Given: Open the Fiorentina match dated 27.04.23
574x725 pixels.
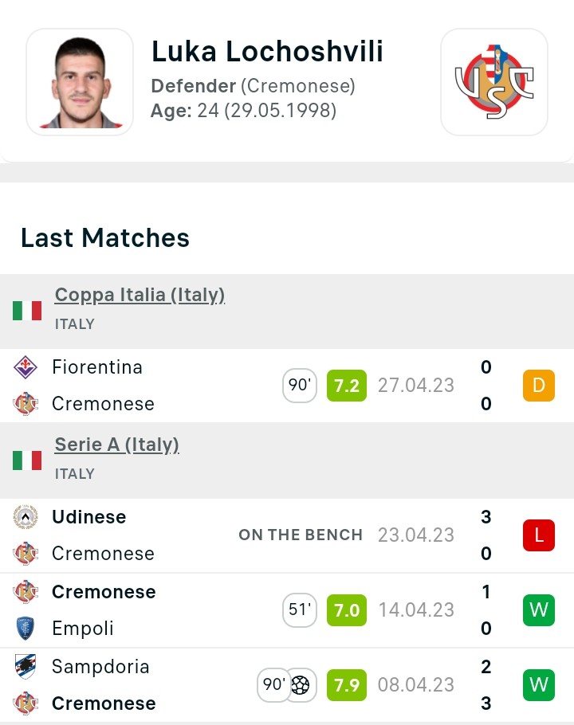Looking at the screenshot, I should pos(415,386).
